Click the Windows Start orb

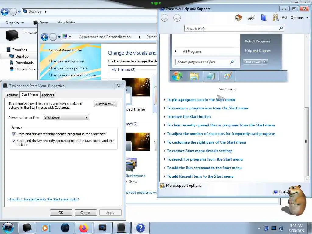(8, 228)
